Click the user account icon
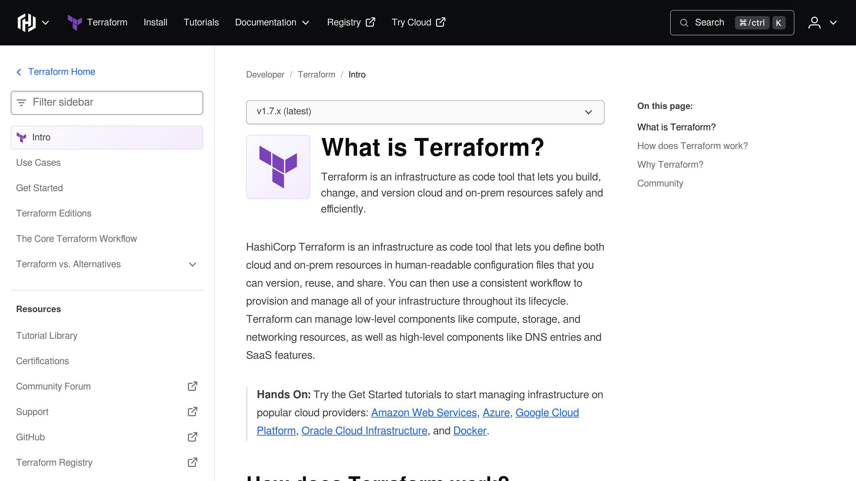This screenshot has width=856, height=481. click(815, 23)
